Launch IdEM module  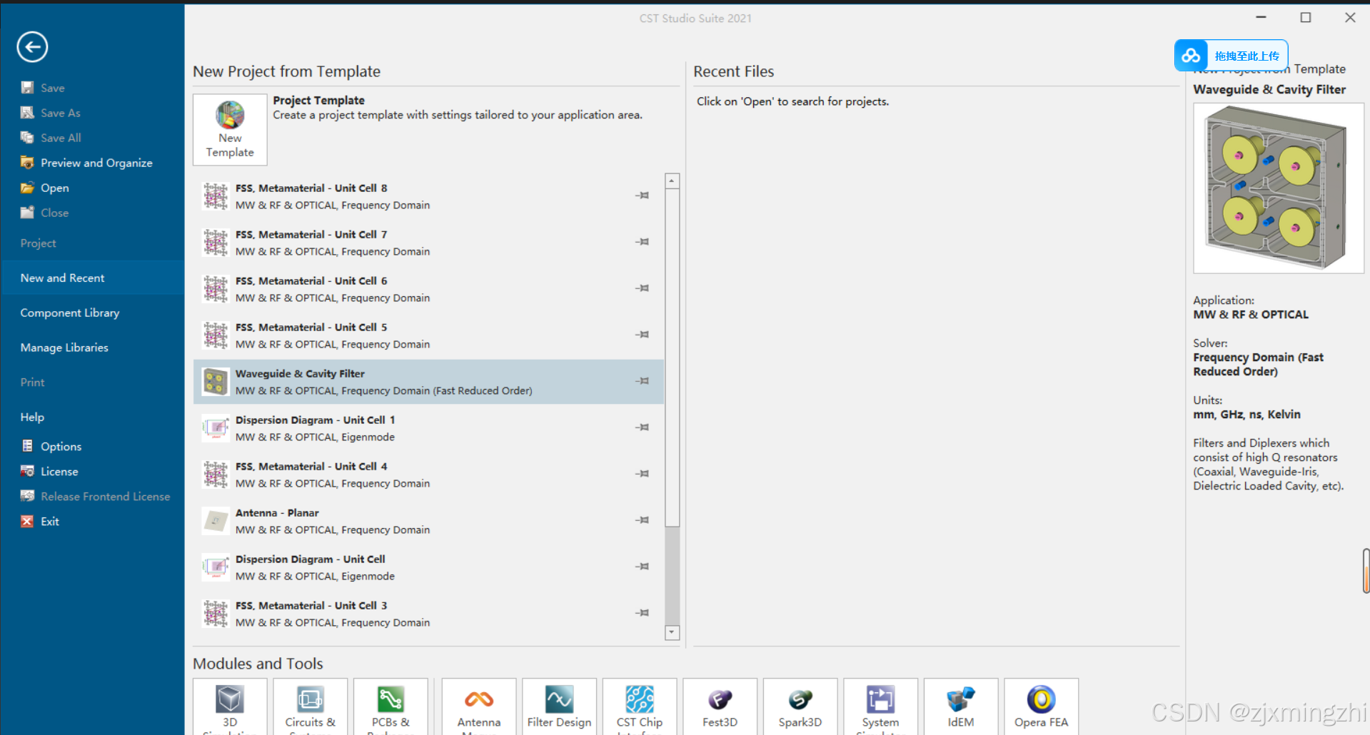pyautogui.click(x=961, y=706)
